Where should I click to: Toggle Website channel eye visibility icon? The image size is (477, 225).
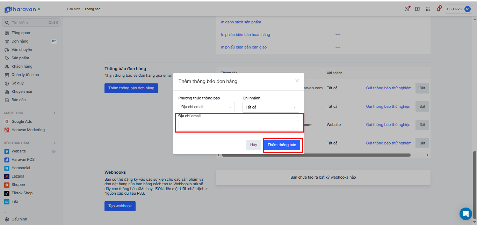click(x=54, y=151)
